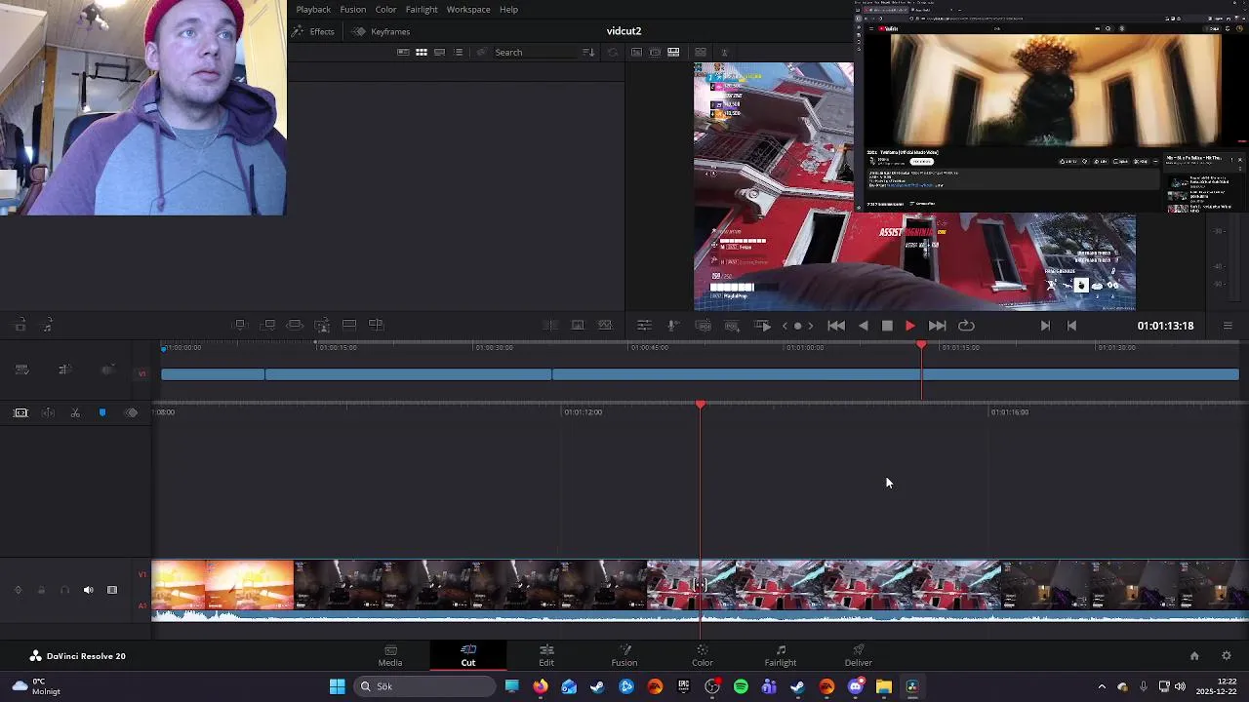1249x702 pixels.
Task: Click the keyframe diamond timeline icon
Action: pos(131,412)
